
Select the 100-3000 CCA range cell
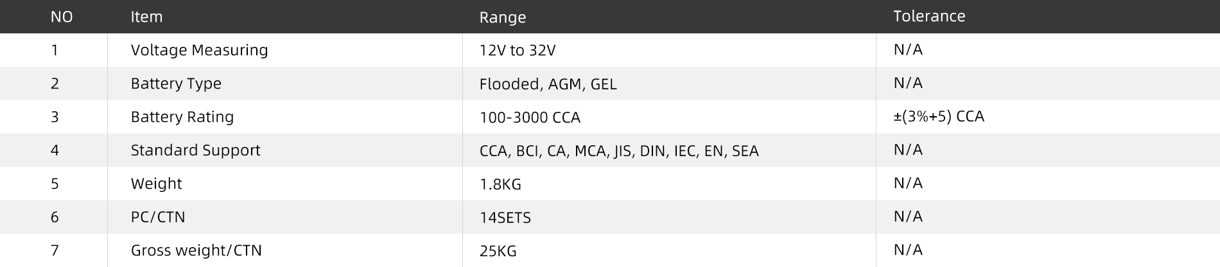pos(530,117)
